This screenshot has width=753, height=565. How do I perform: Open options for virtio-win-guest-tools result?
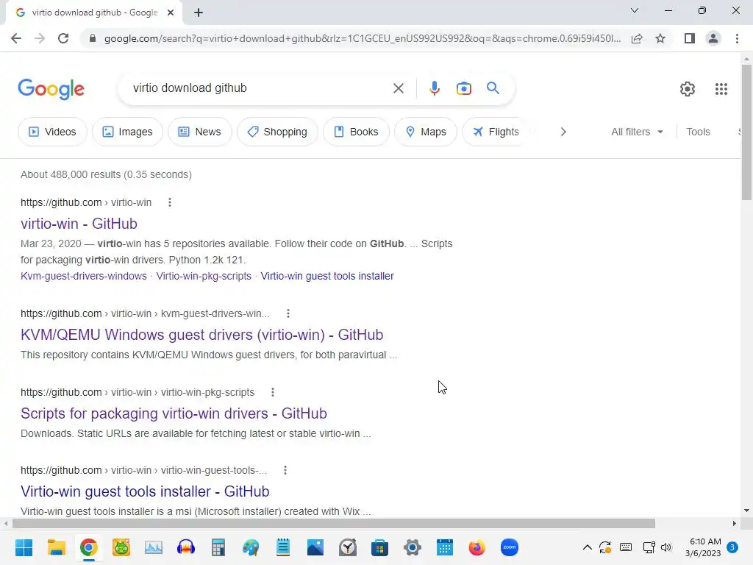(285, 470)
